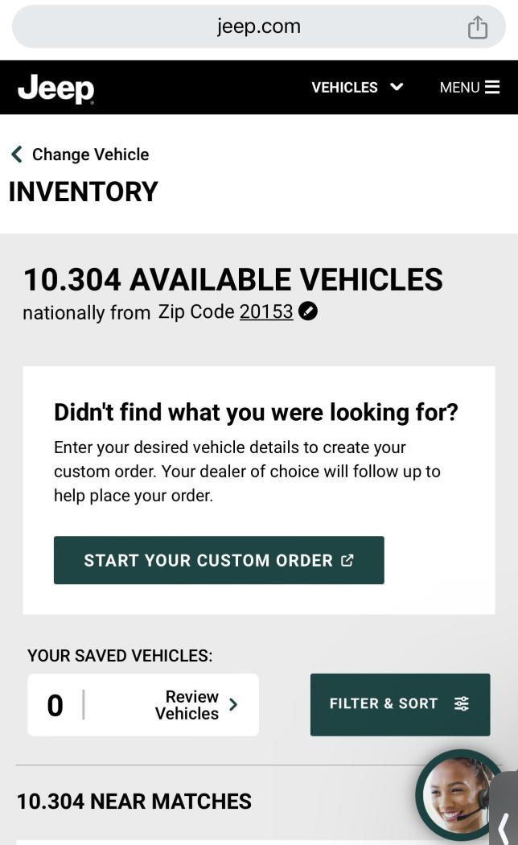Open the MENU label in the header
This screenshot has height=845, width=518.
pos(459,88)
